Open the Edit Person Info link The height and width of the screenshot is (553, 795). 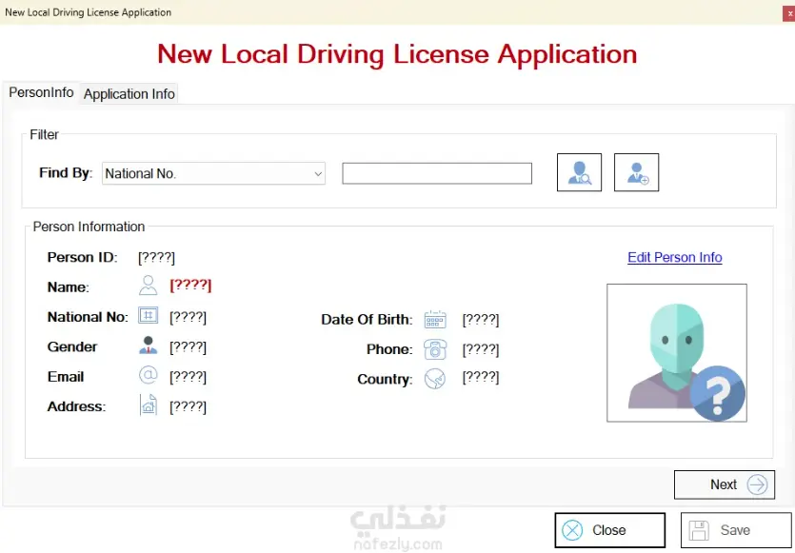click(x=675, y=258)
